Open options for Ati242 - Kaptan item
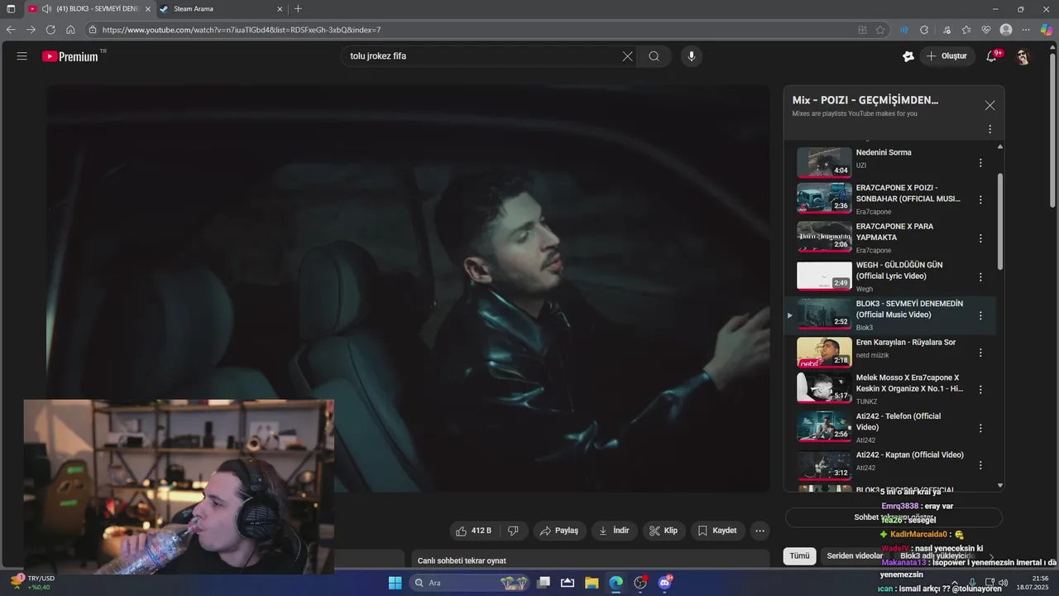Image resolution: width=1059 pixels, height=596 pixels. [x=980, y=466]
